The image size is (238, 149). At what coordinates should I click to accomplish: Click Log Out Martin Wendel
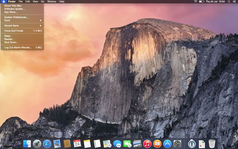pos(18,47)
